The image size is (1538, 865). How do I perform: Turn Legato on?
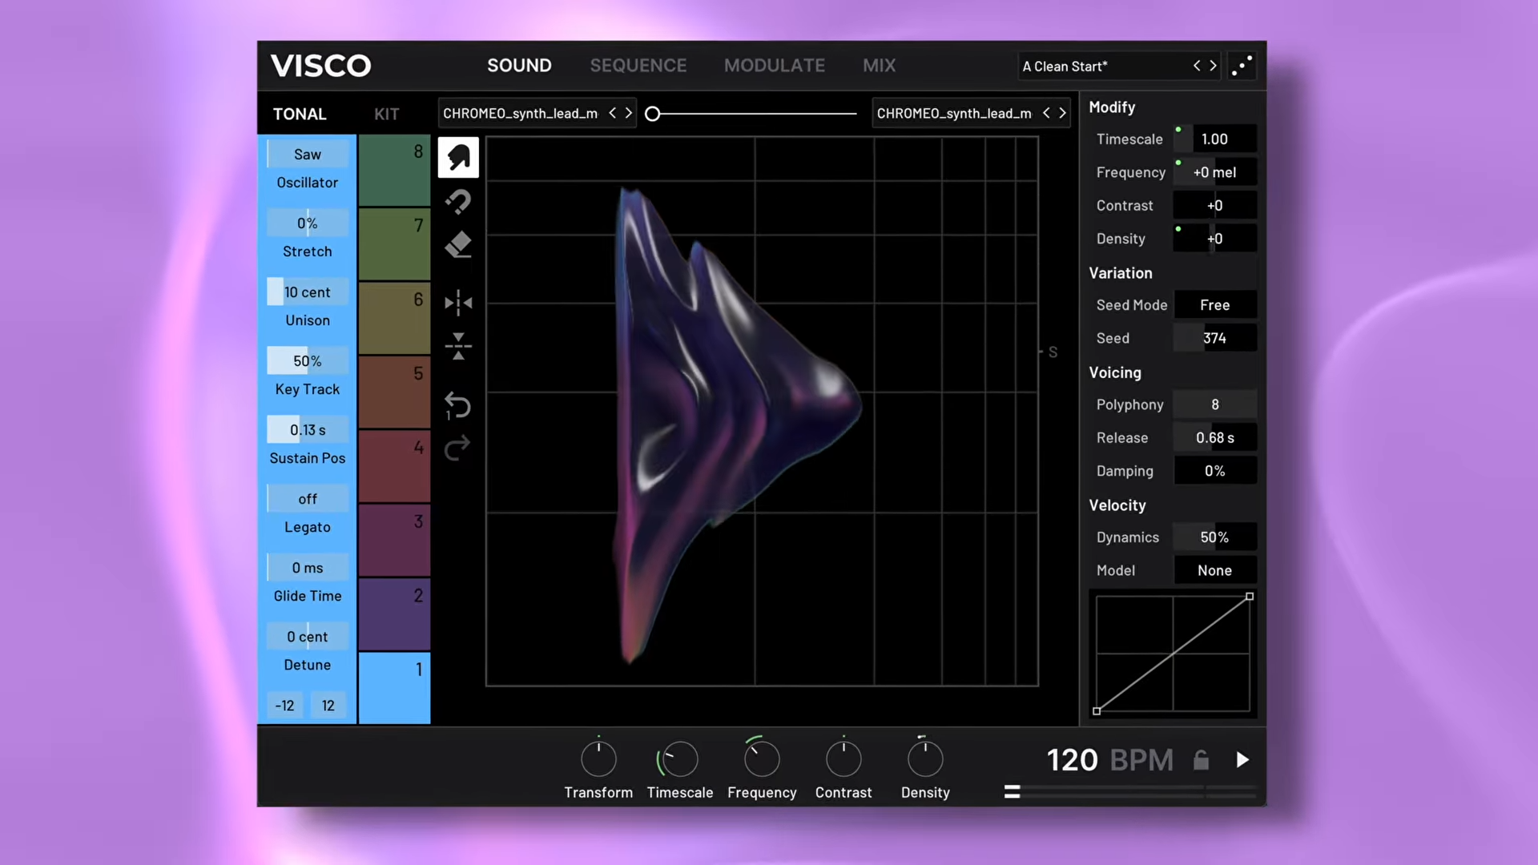click(x=307, y=498)
